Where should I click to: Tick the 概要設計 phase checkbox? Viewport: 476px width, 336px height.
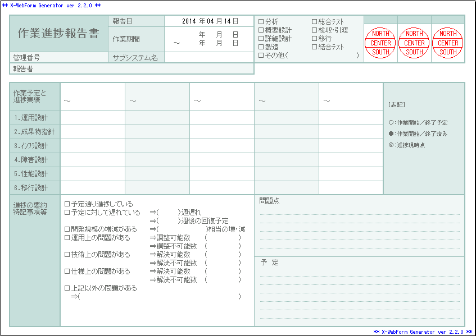click(261, 30)
